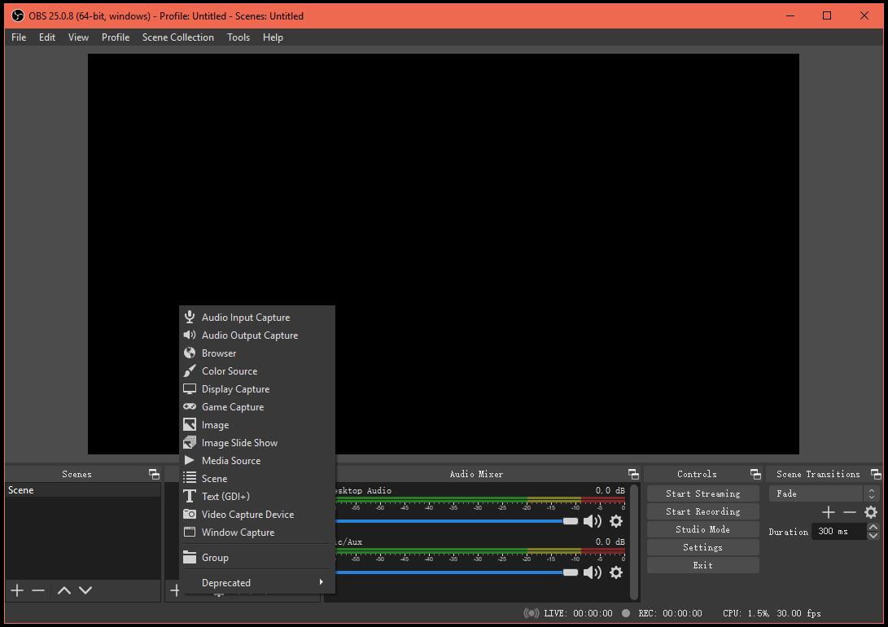Move scene up with arrow icon
This screenshot has width=888, height=627.
[x=64, y=590]
